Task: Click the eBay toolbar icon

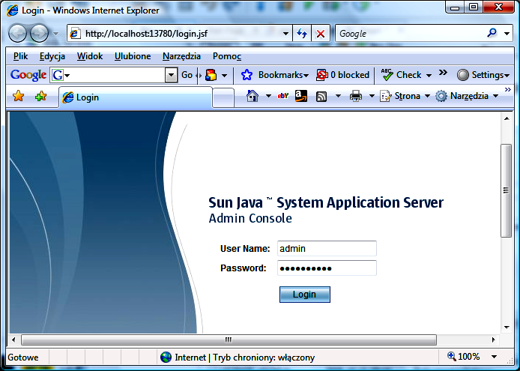Action: coord(283,96)
